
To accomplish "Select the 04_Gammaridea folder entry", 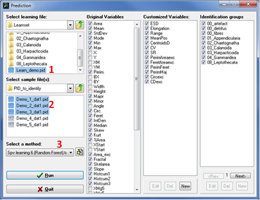I will 31,57.
